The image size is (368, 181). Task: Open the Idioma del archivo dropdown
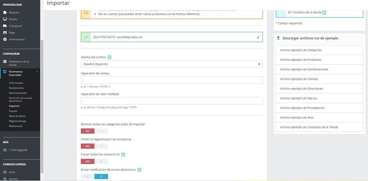point(172,64)
